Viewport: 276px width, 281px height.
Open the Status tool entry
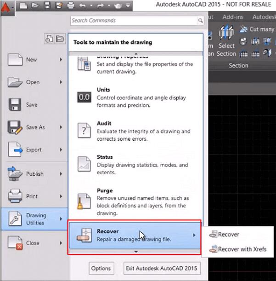(x=135, y=165)
